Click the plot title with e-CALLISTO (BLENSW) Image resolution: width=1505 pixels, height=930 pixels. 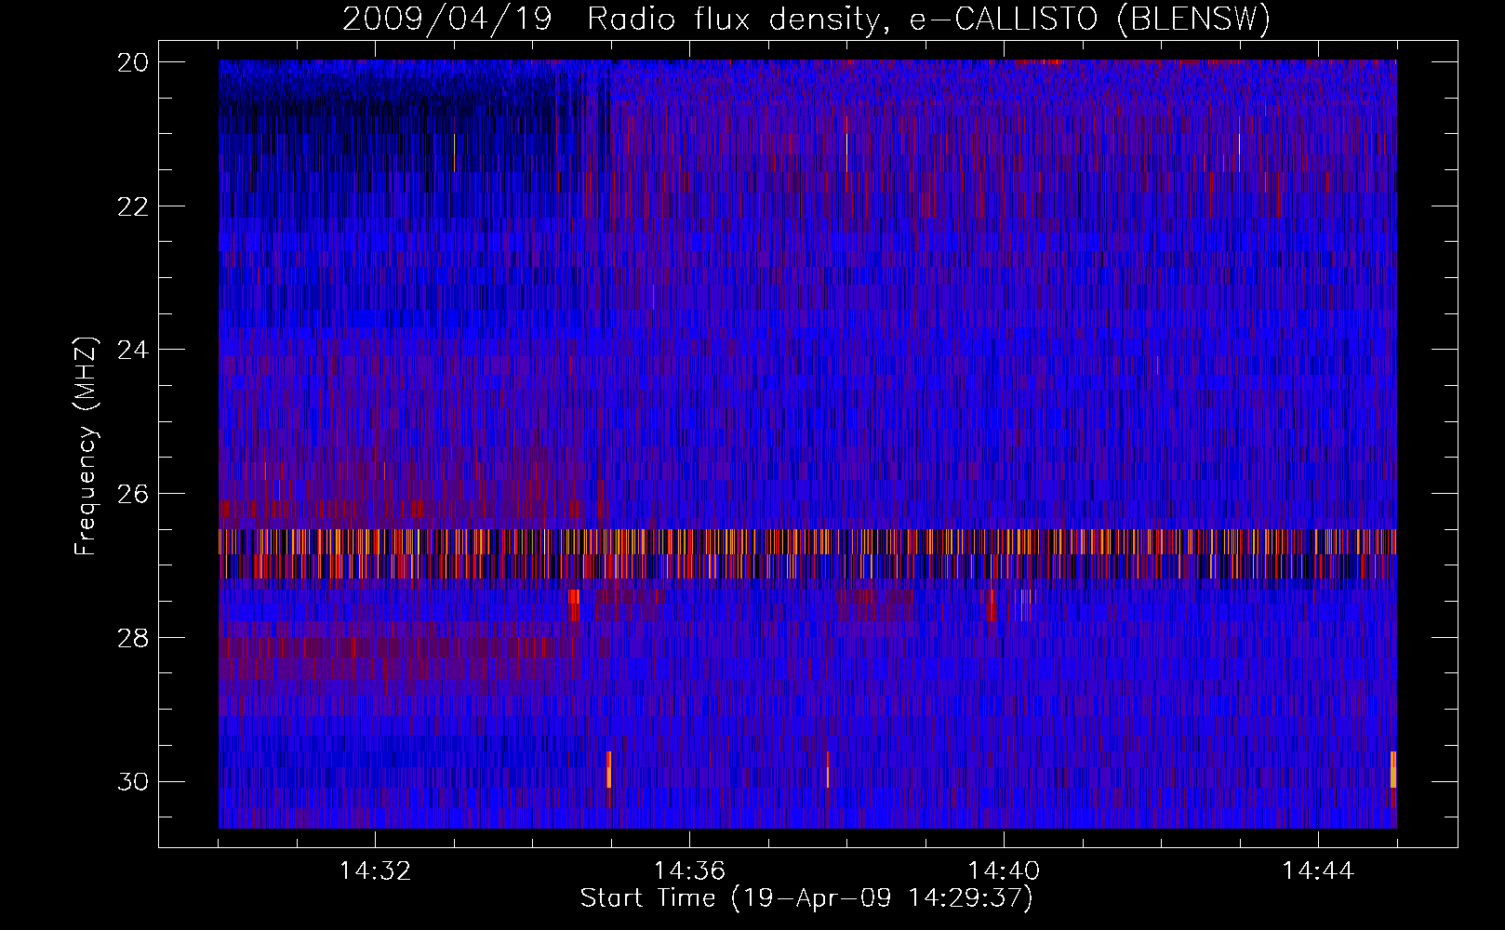point(806,19)
